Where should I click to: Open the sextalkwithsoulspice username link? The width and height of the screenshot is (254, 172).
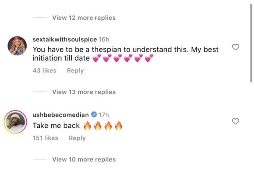(65, 39)
